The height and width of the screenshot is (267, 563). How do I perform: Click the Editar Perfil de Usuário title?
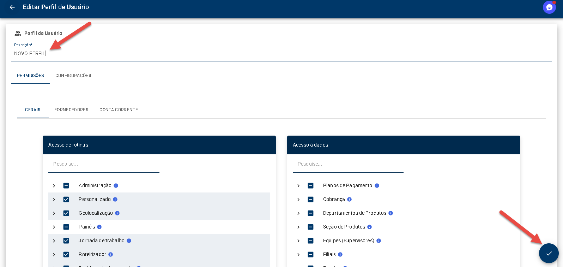tap(56, 7)
